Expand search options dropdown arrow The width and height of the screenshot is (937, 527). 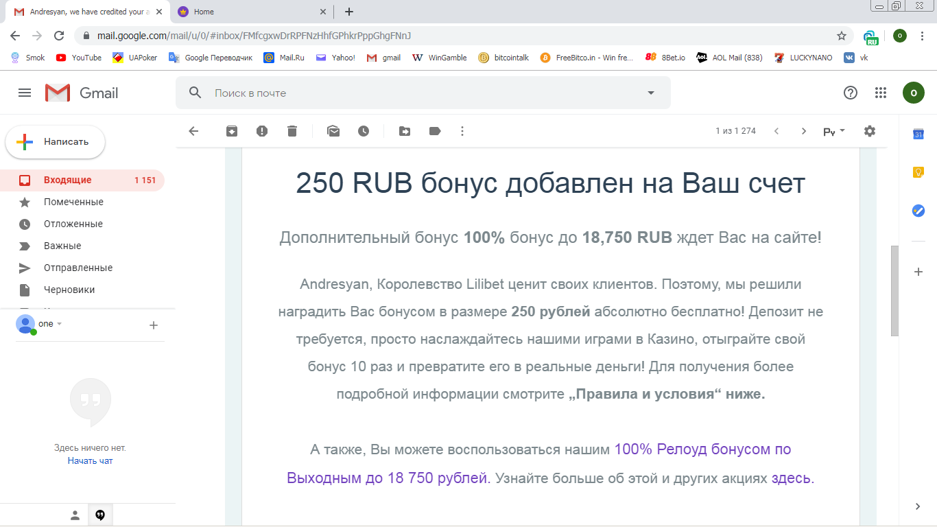[x=651, y=93]
